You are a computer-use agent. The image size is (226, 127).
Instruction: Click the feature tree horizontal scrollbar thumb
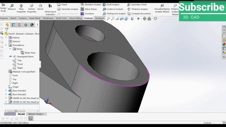16,111
